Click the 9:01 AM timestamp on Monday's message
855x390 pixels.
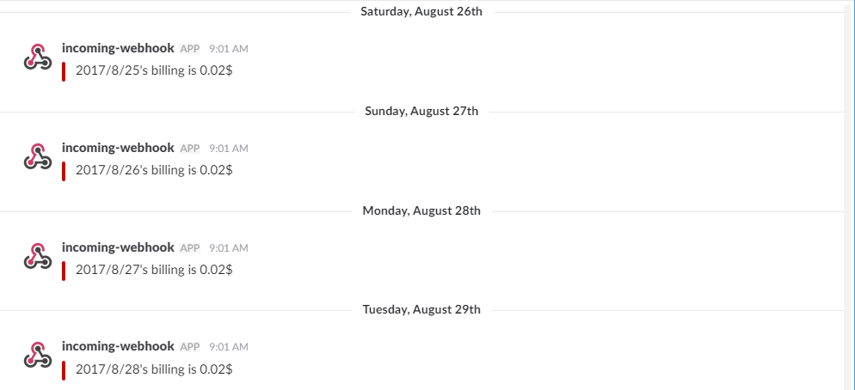tap(229, 248)
